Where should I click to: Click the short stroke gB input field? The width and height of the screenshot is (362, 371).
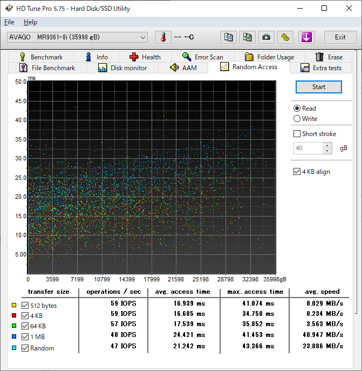point(308,148)
